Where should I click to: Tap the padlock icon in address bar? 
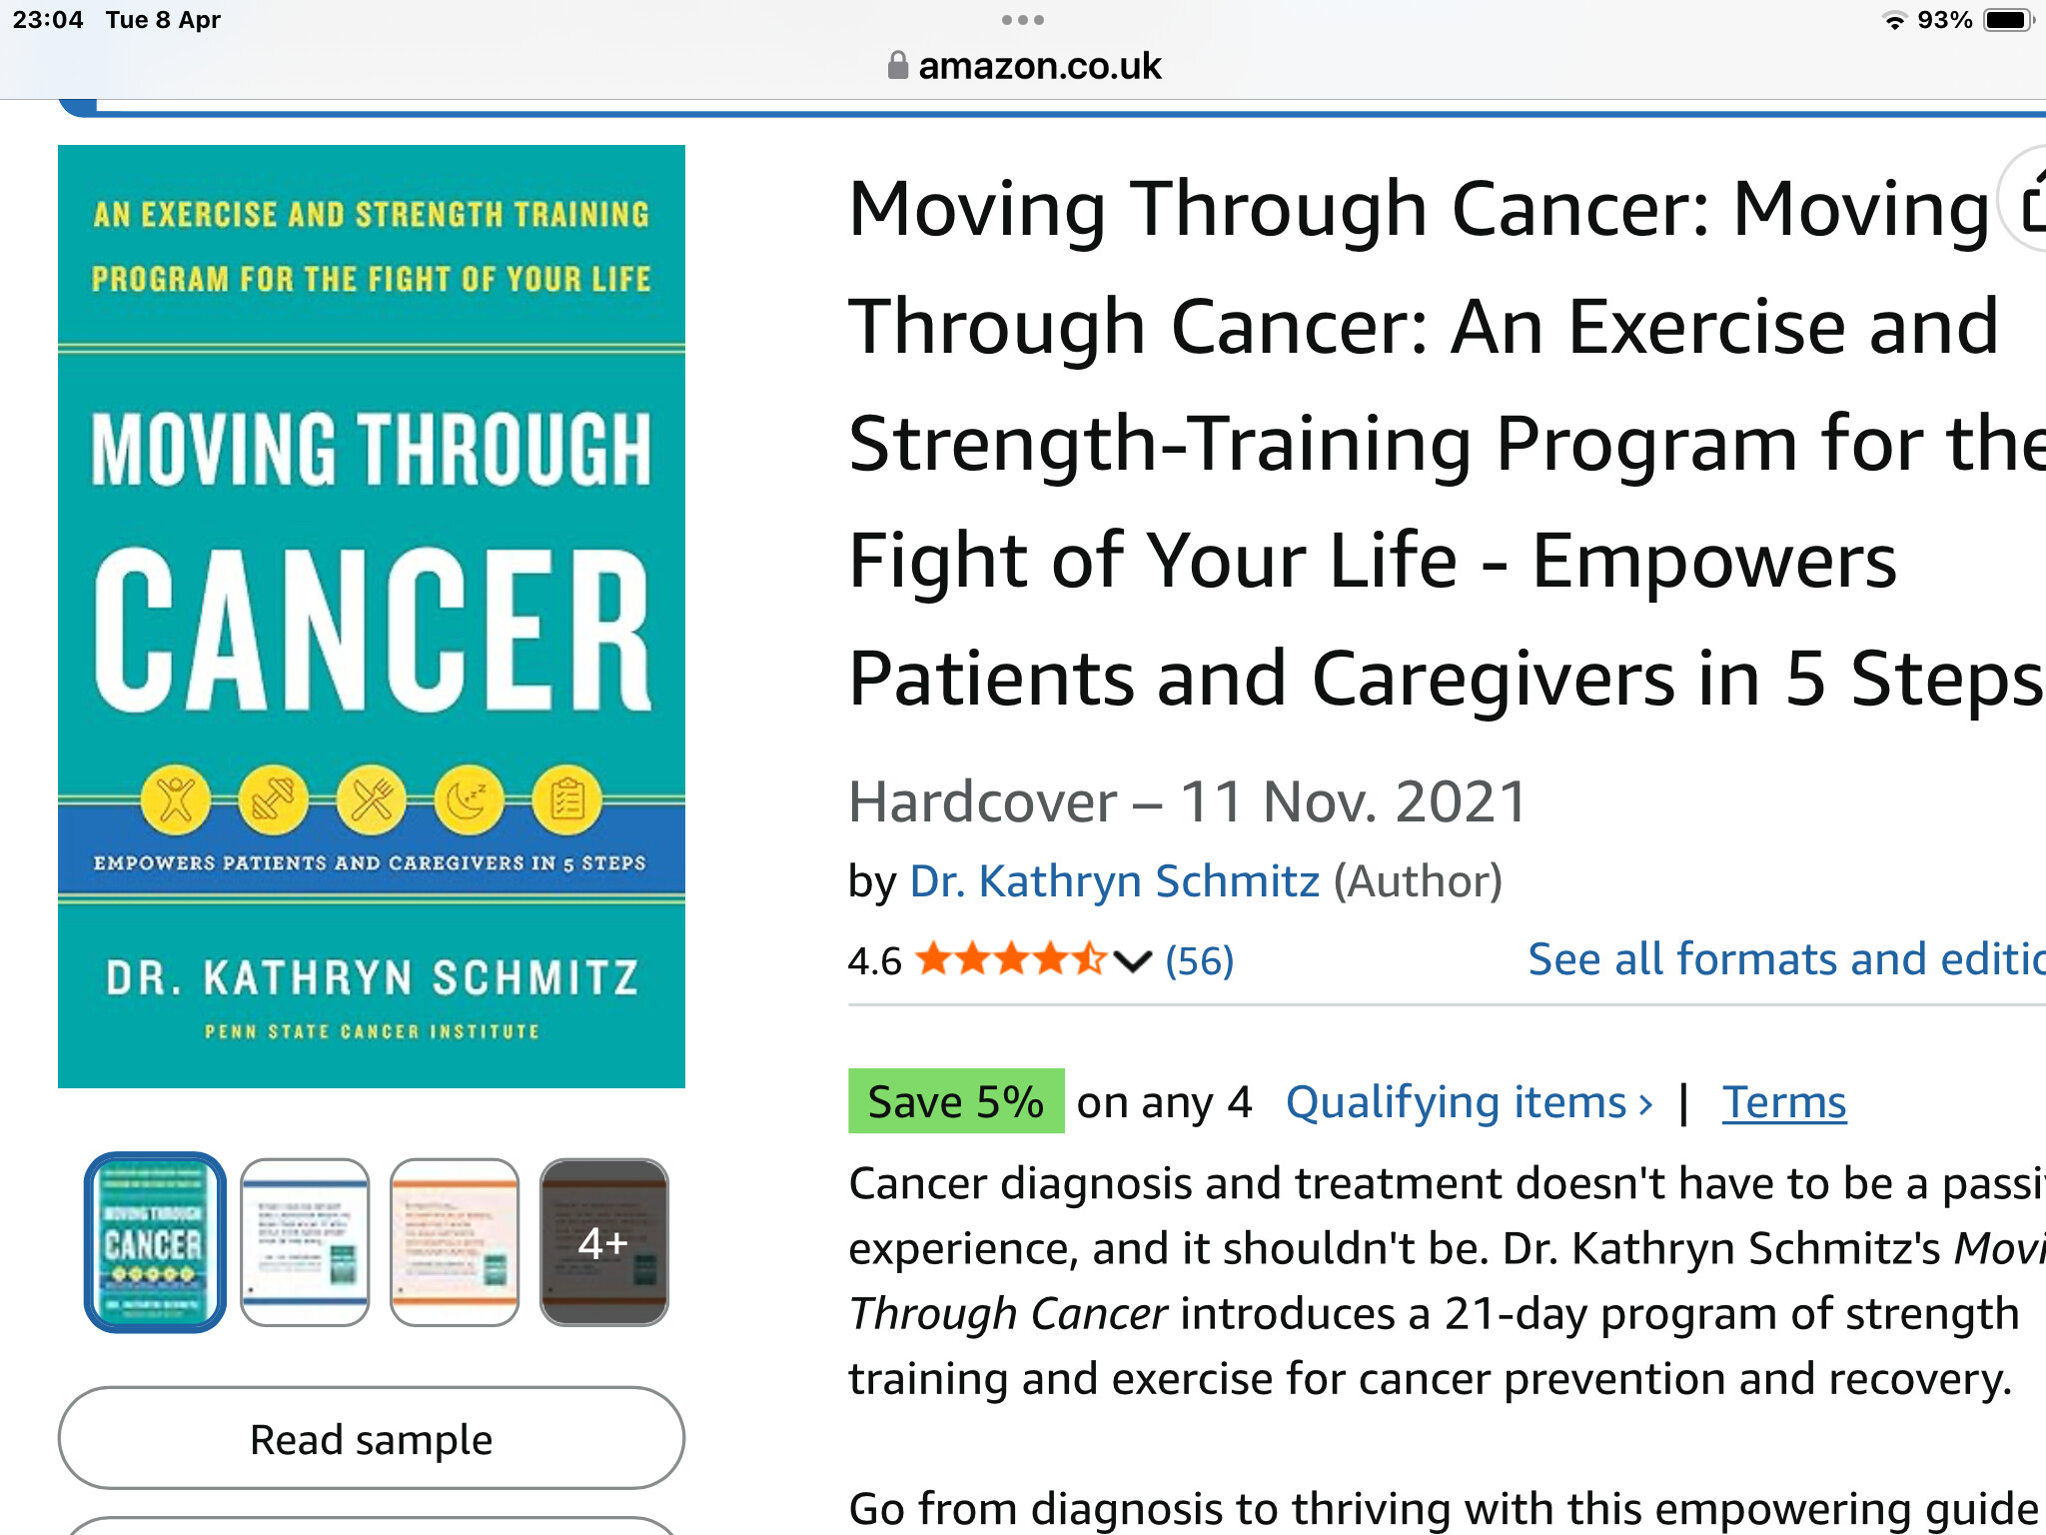tap(897, 66)
